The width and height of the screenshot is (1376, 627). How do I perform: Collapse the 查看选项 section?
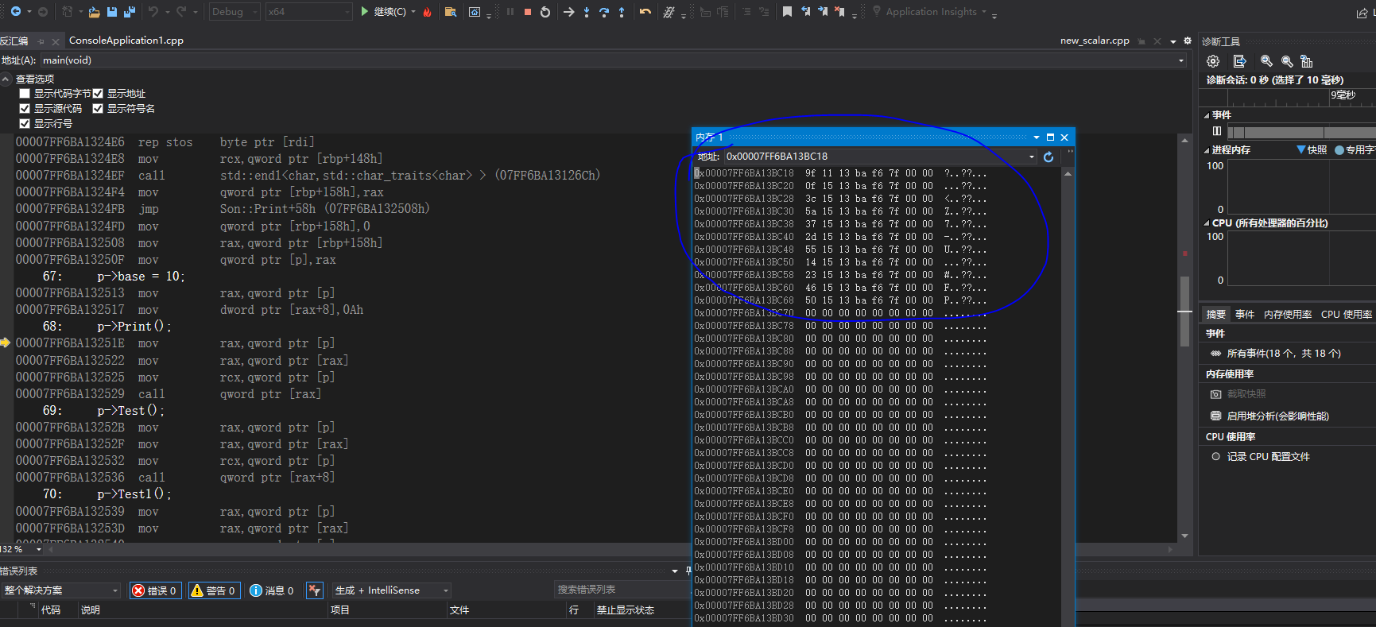point(6,79)
